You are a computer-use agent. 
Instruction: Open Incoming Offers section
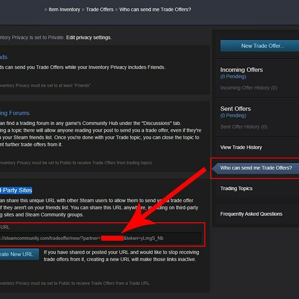pyautogui.click(x=241, y=70)
